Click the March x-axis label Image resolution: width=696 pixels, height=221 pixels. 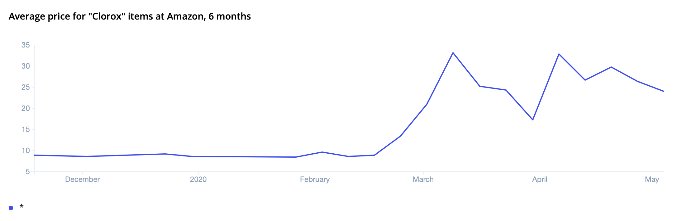[423, 179]
